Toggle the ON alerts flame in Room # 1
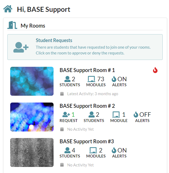This screenshot has width=169, height=173. click(x=114, y=79)
